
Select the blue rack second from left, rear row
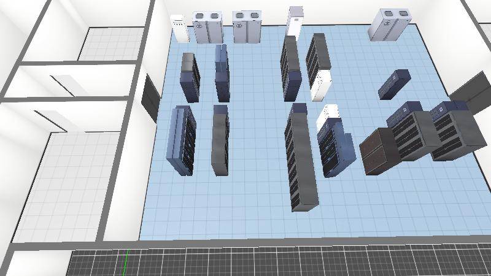pos(222,75)
